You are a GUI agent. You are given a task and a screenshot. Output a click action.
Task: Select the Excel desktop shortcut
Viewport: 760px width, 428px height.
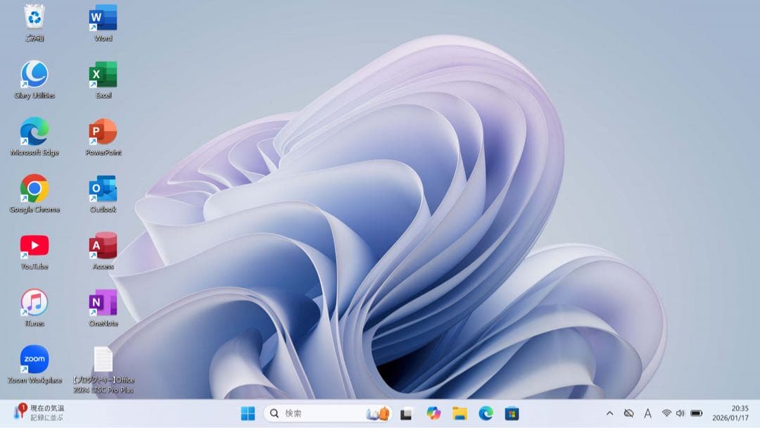[x=103, y=75]
